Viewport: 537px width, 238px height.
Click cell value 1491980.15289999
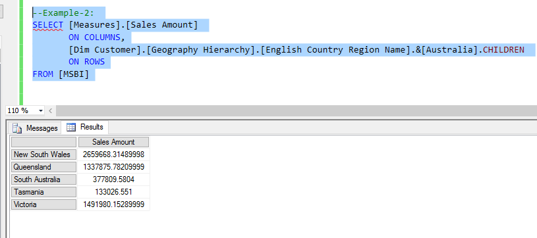(114, 205)
